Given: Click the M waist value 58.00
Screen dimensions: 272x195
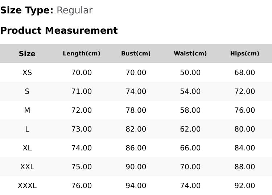Looking at the screenshot, I should tap(190, 110).
